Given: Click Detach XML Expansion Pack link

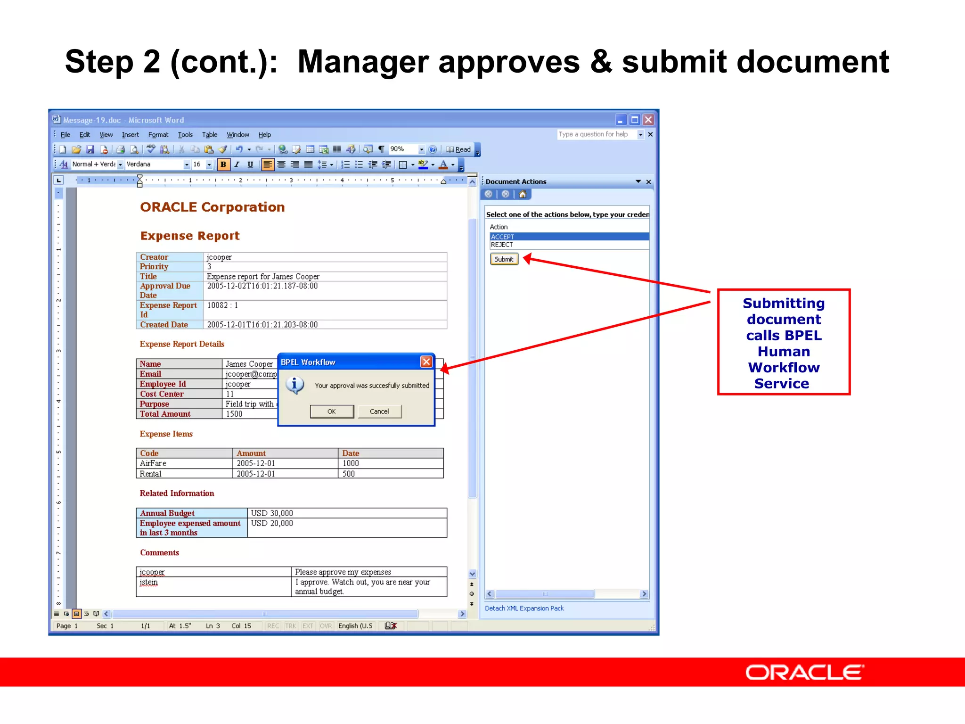Looking at the screenshot, I should tap(524, 608).
